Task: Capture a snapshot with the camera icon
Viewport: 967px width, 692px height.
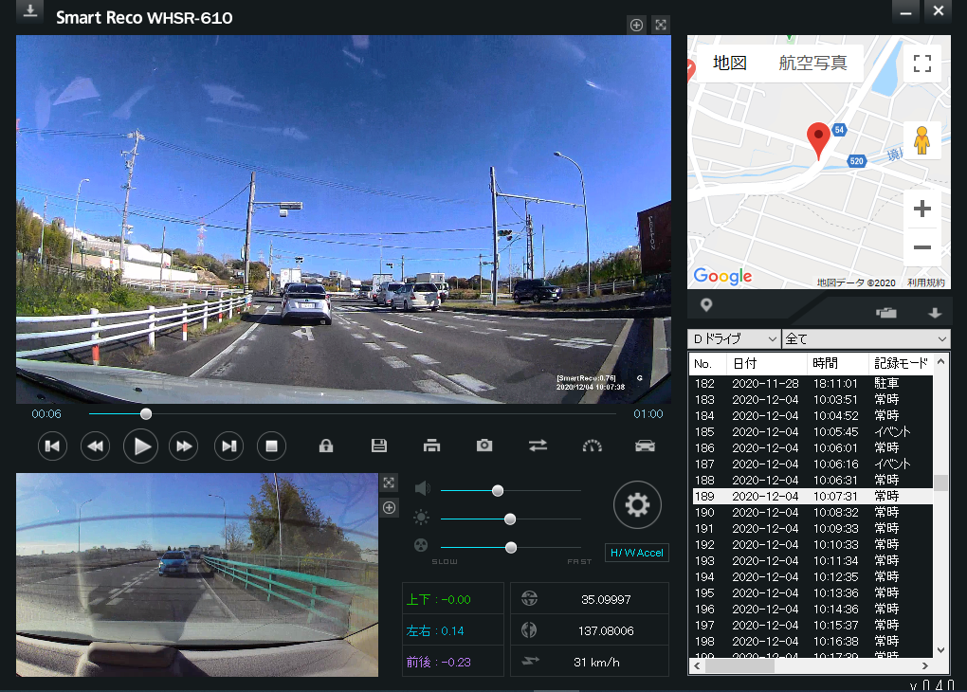Action: (x=484, y=446)
